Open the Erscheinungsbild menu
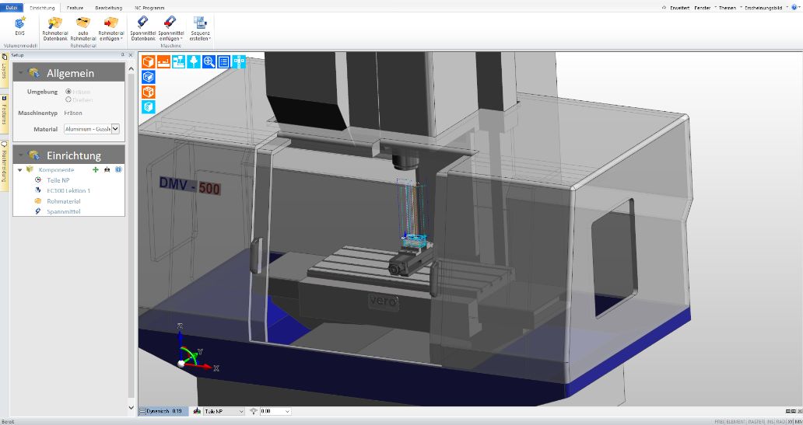The width and height of the screenshot is (803, 425). point(766,7)
